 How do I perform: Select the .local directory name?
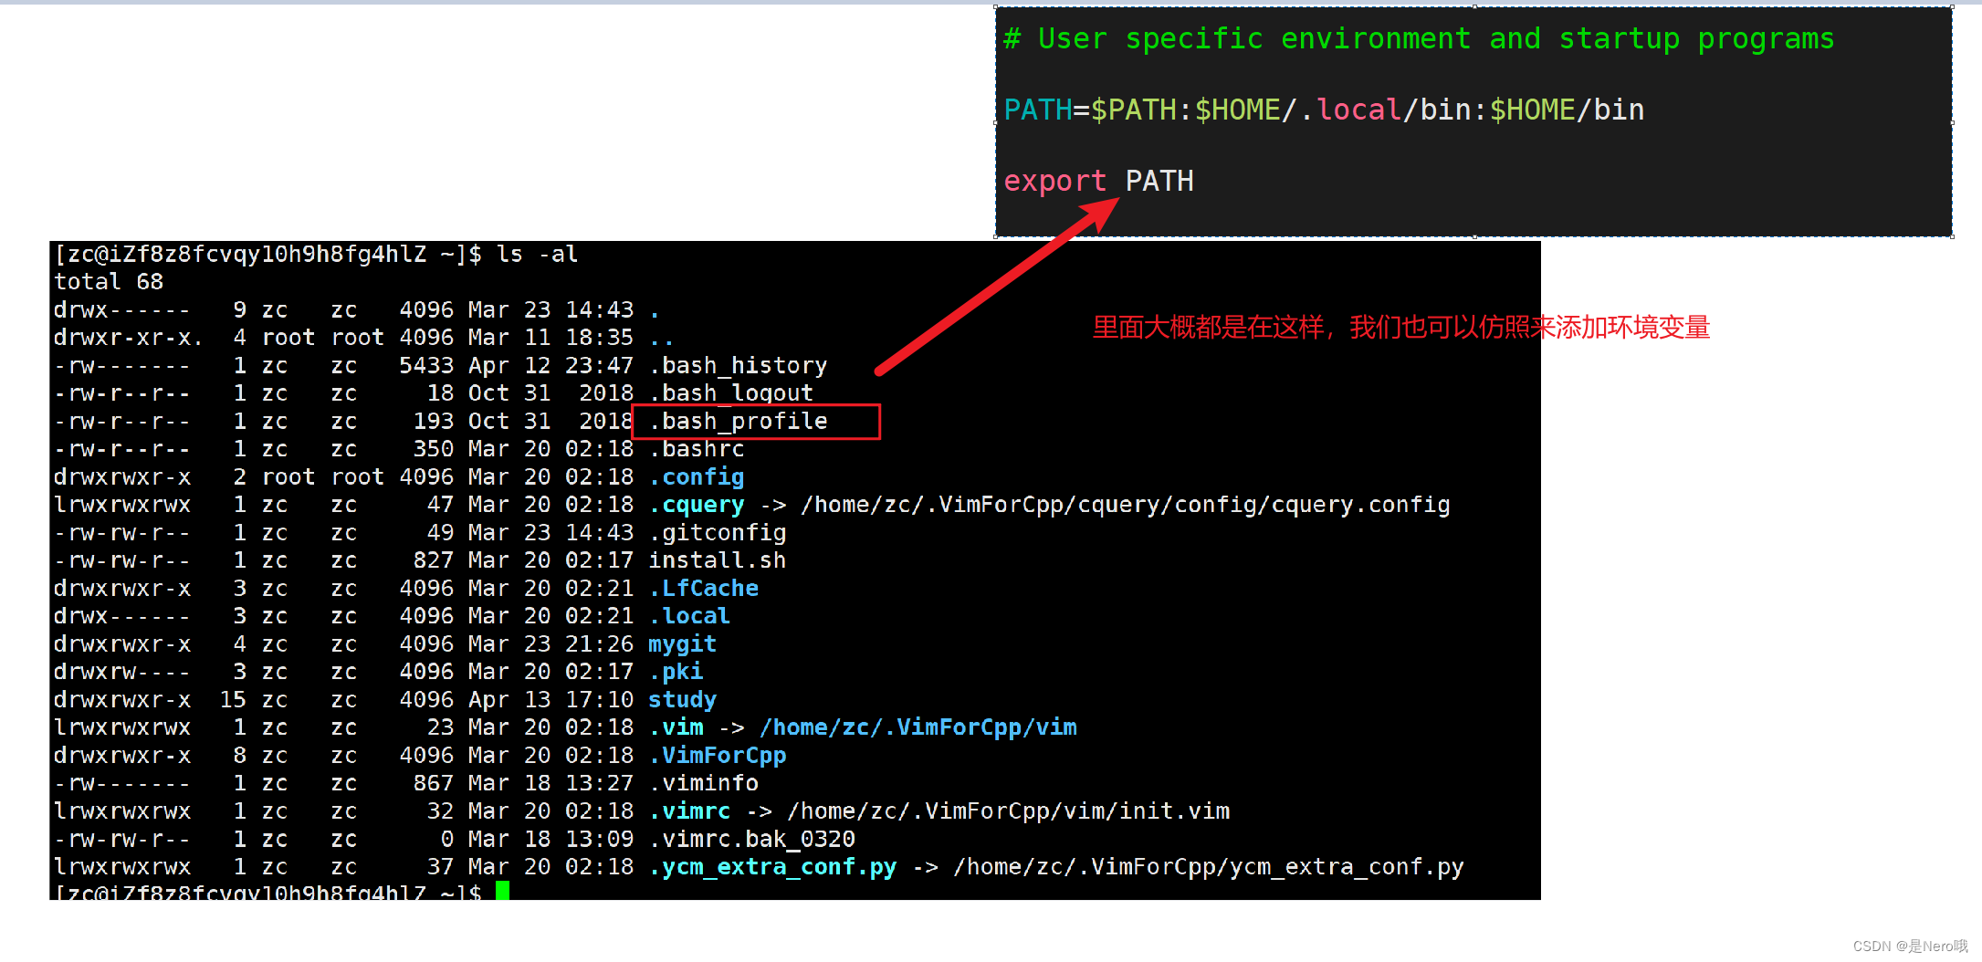[689, 616]
